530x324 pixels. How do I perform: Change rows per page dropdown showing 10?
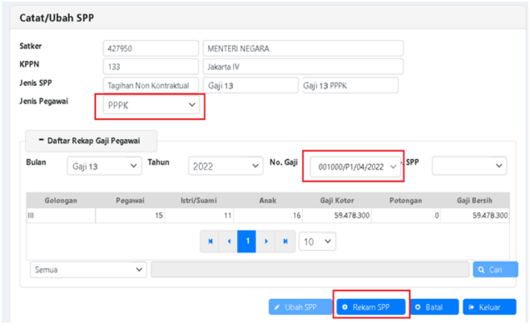pyautogui.click(x=317, y=242)
